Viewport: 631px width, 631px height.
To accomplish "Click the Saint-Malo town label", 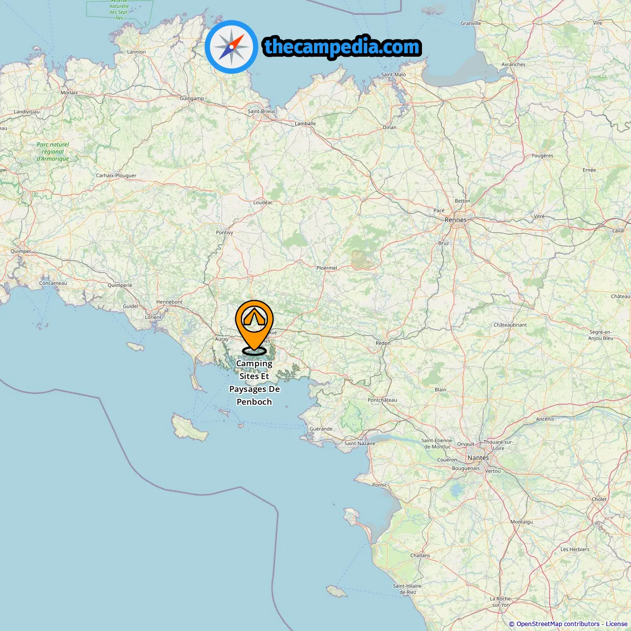I will [x=393, y=74].
